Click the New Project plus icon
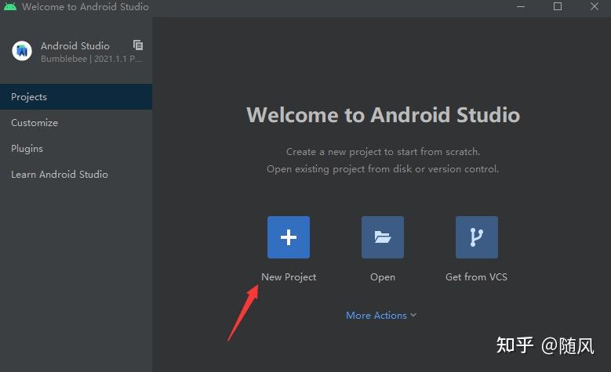611x372 pixels. click(289, 237)
